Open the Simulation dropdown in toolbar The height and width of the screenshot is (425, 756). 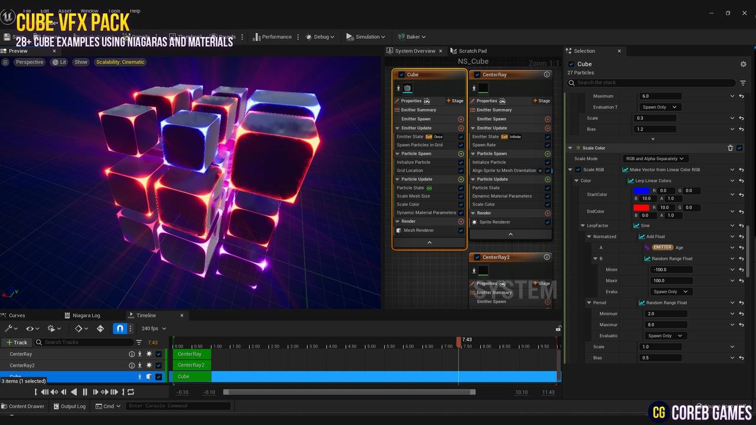[366, 37]
